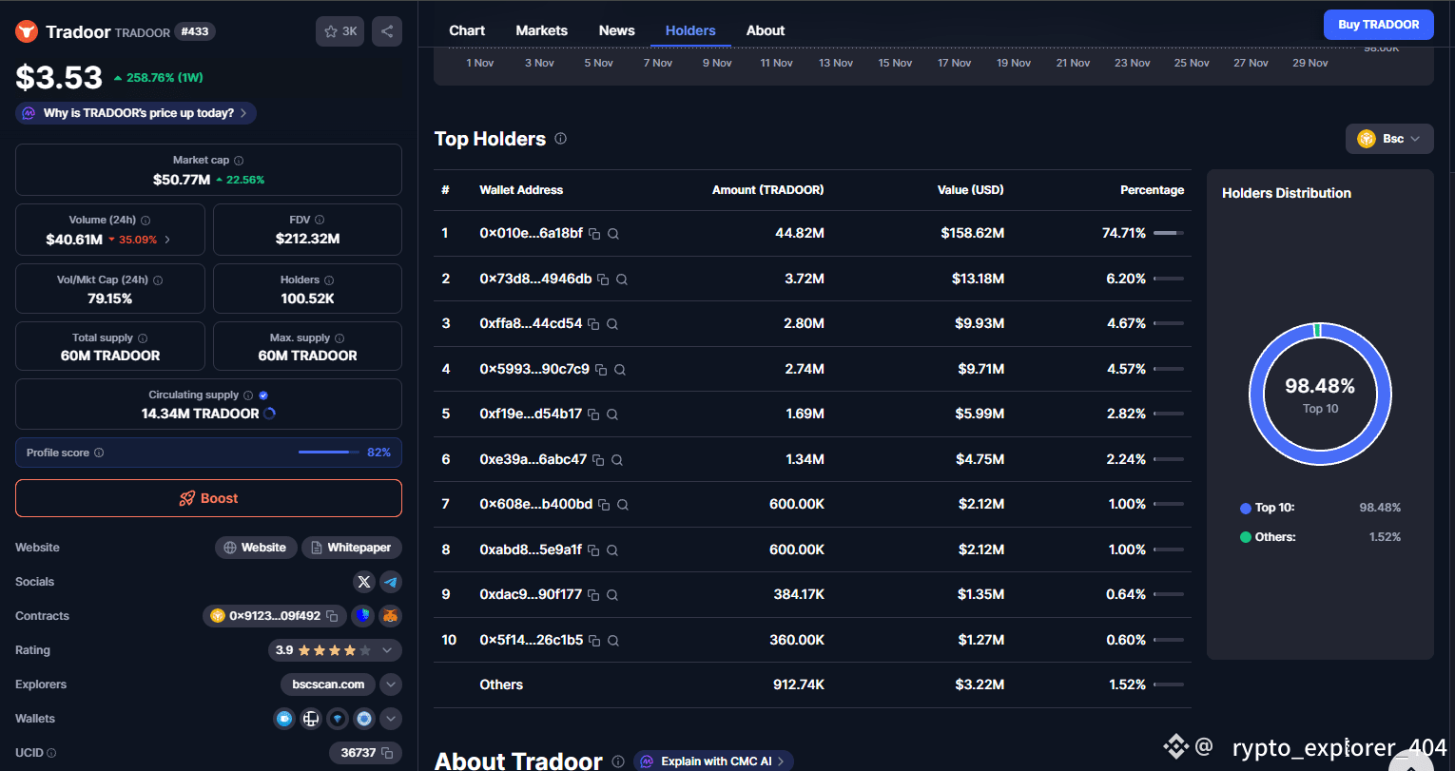Copy wallet address 0xabd8...5e9a1f
The image size is (1455, 771).
coord(593,550)
